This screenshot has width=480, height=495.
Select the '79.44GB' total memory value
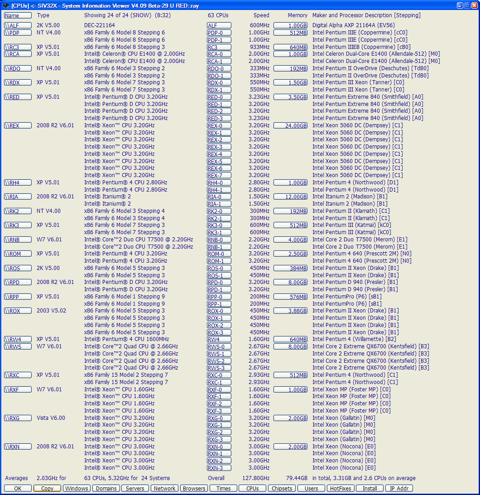(x=297, y=478)
